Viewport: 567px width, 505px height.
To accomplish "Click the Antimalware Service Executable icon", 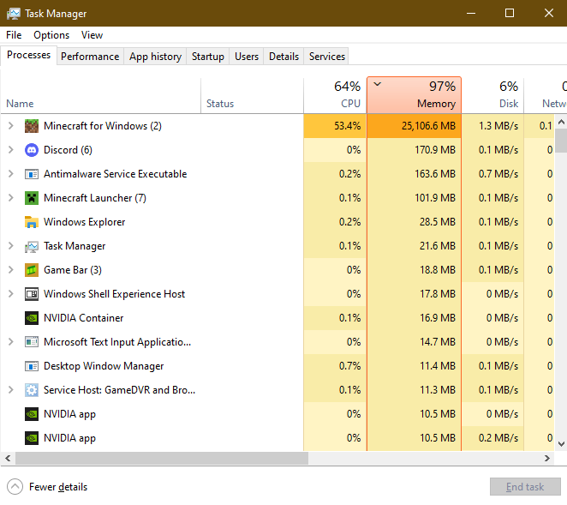I will pos(32,174).
